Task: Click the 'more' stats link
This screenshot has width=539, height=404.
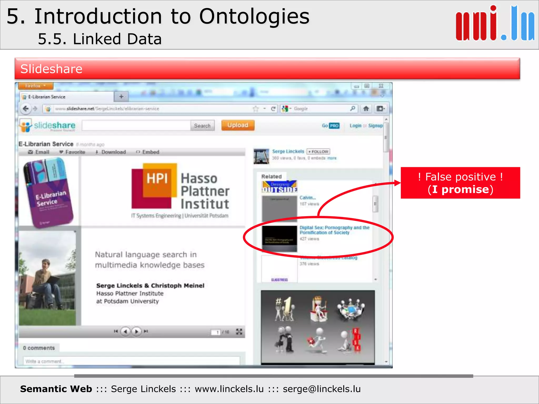Action: [x=332, y=158]
